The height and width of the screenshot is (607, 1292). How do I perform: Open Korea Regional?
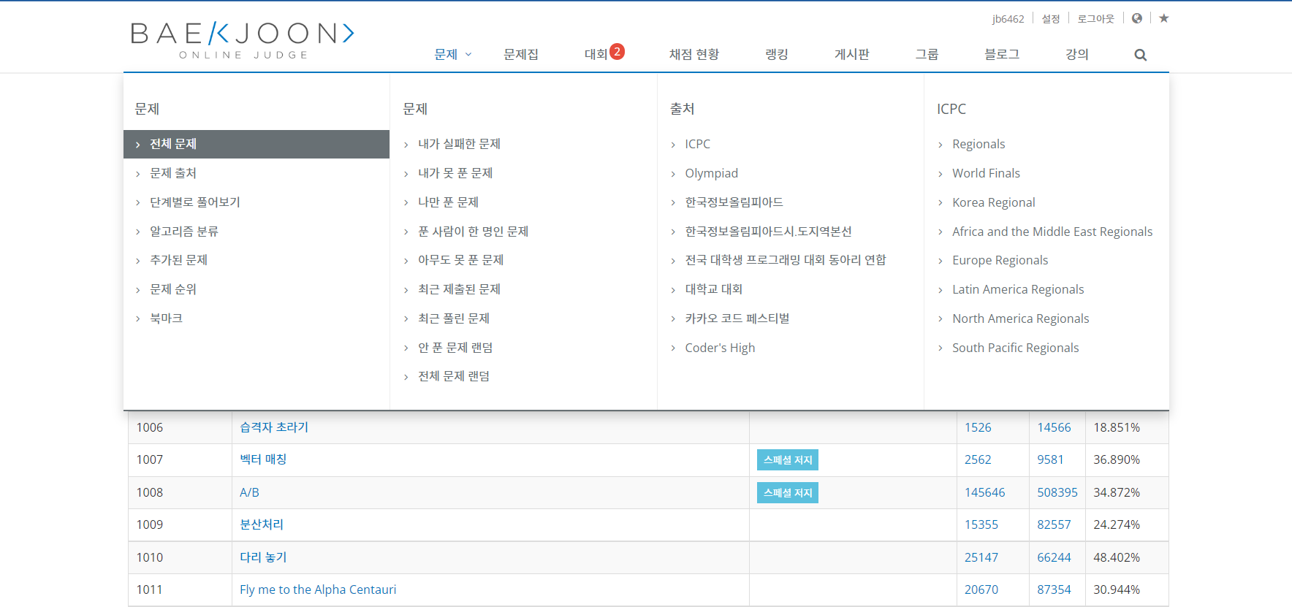pyautogui.click(x=993, y=202)
